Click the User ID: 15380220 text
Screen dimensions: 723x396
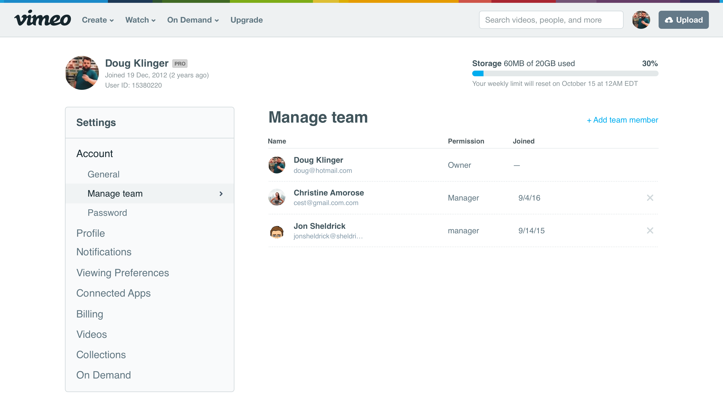(x=133, y=85)
